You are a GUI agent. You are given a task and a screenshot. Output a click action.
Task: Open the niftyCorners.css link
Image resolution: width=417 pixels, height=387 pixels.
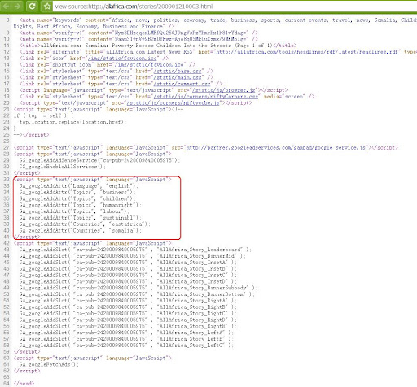205,97
